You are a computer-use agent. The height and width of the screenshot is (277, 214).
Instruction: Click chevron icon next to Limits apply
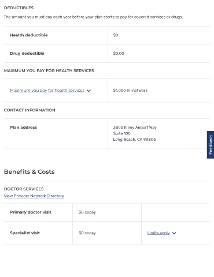click(174, 233)
